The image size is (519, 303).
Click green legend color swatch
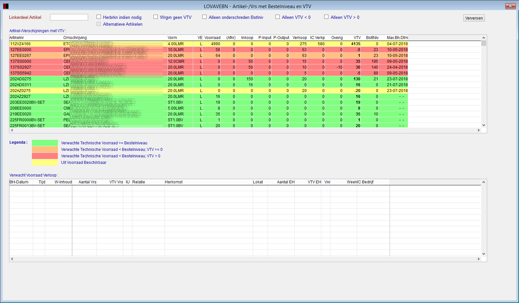[45, 143]
